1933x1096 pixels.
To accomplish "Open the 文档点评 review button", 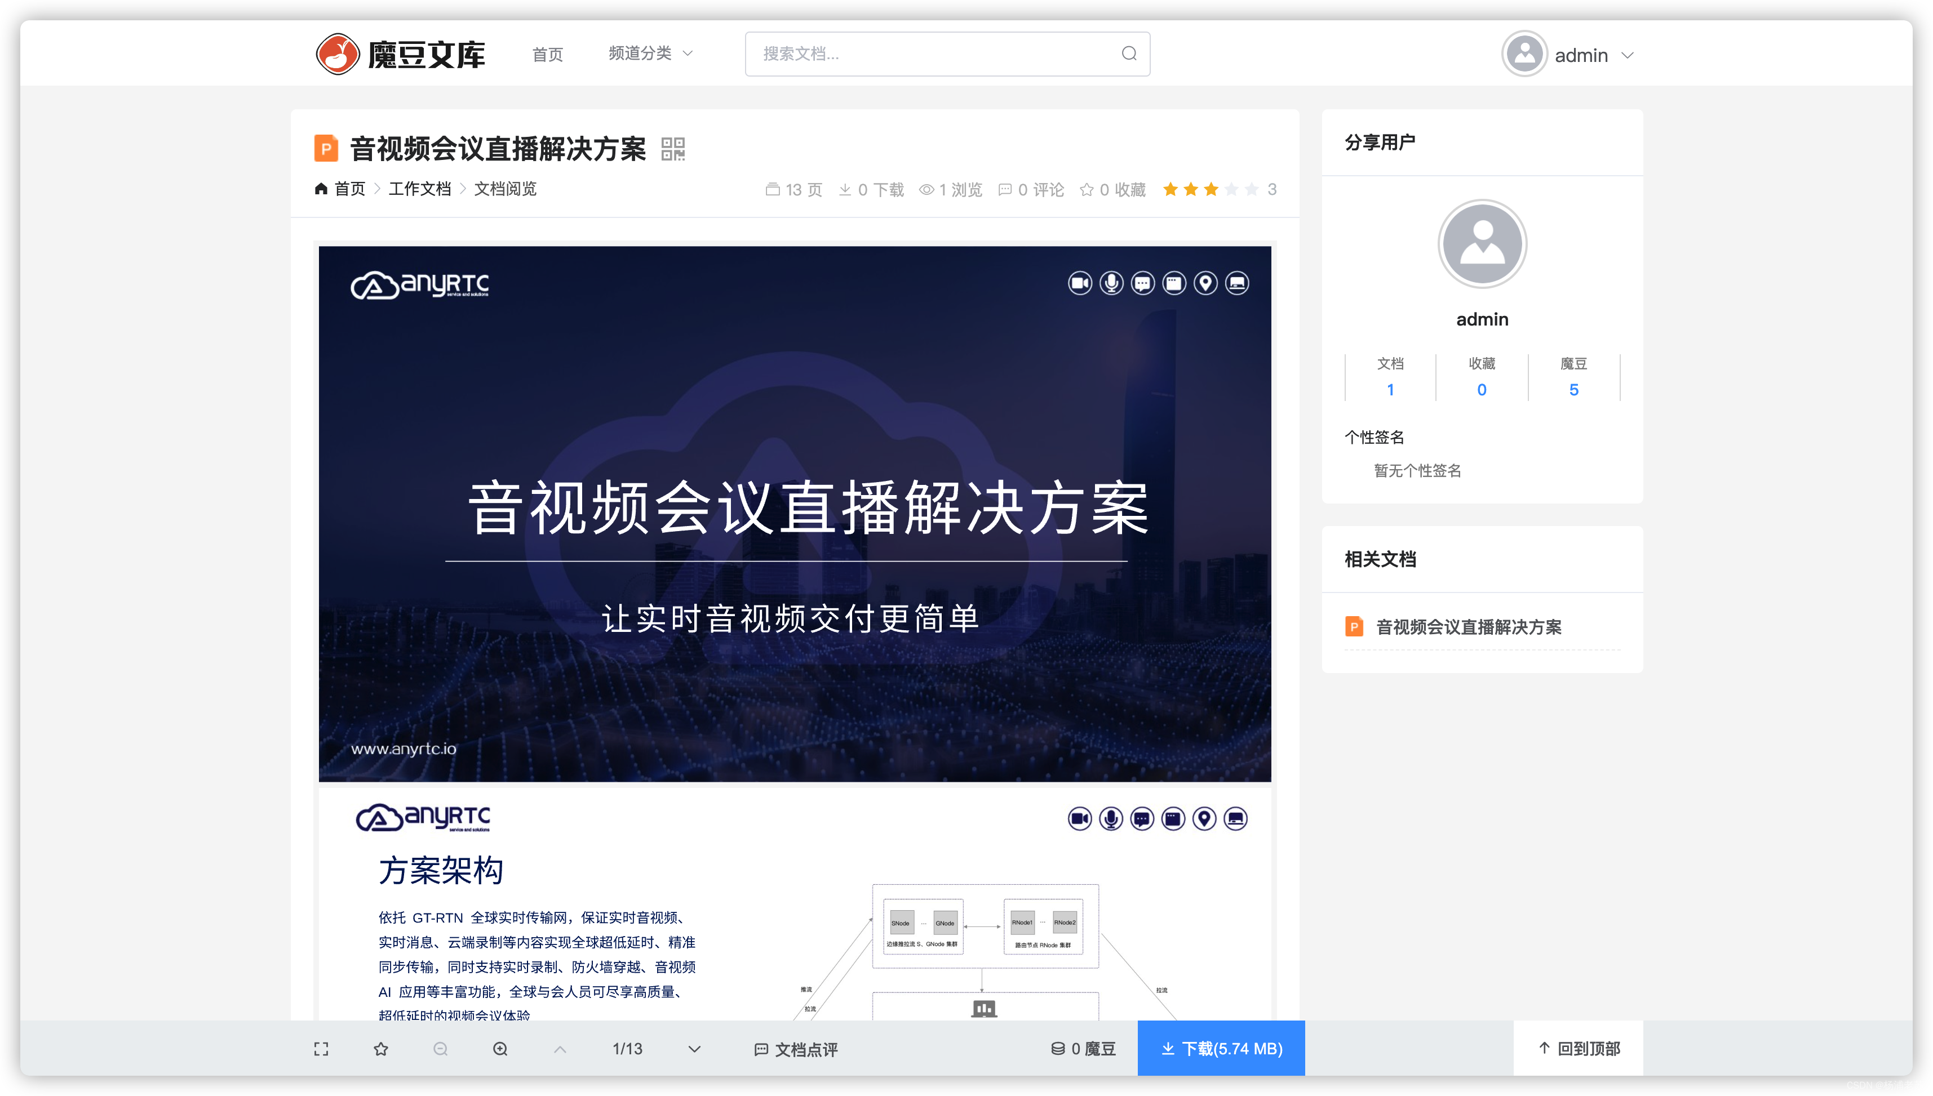I will 795,1049.
